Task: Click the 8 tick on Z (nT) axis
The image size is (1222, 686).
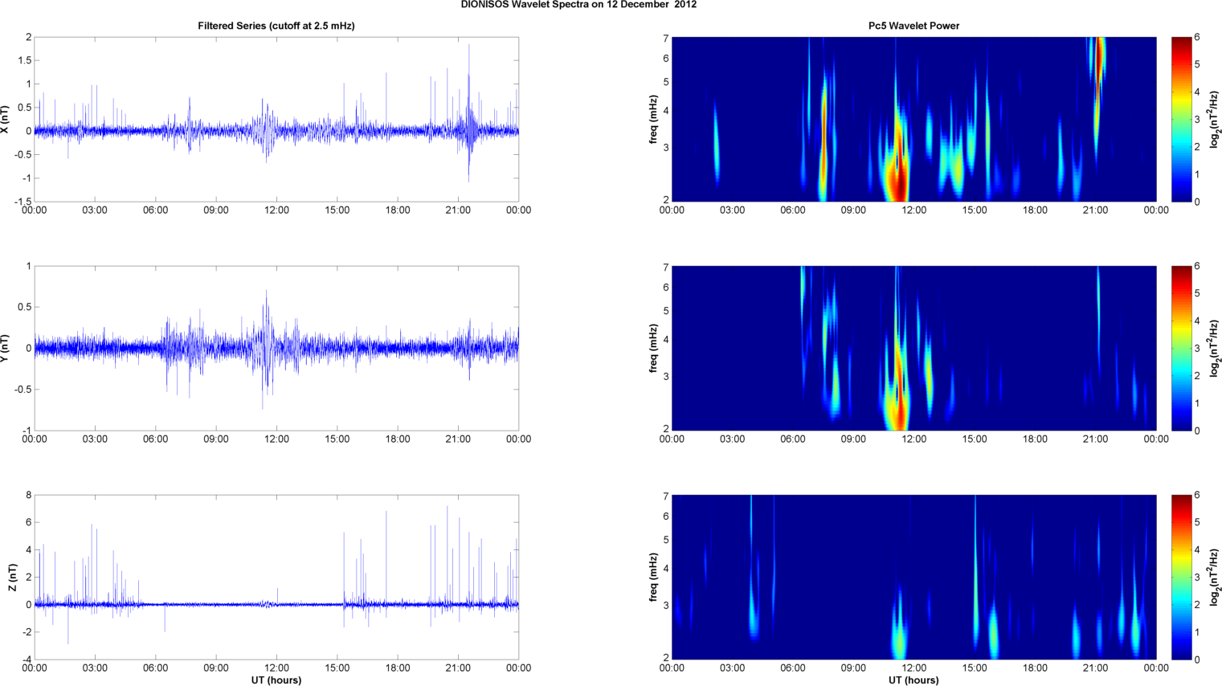Action: 29,496
